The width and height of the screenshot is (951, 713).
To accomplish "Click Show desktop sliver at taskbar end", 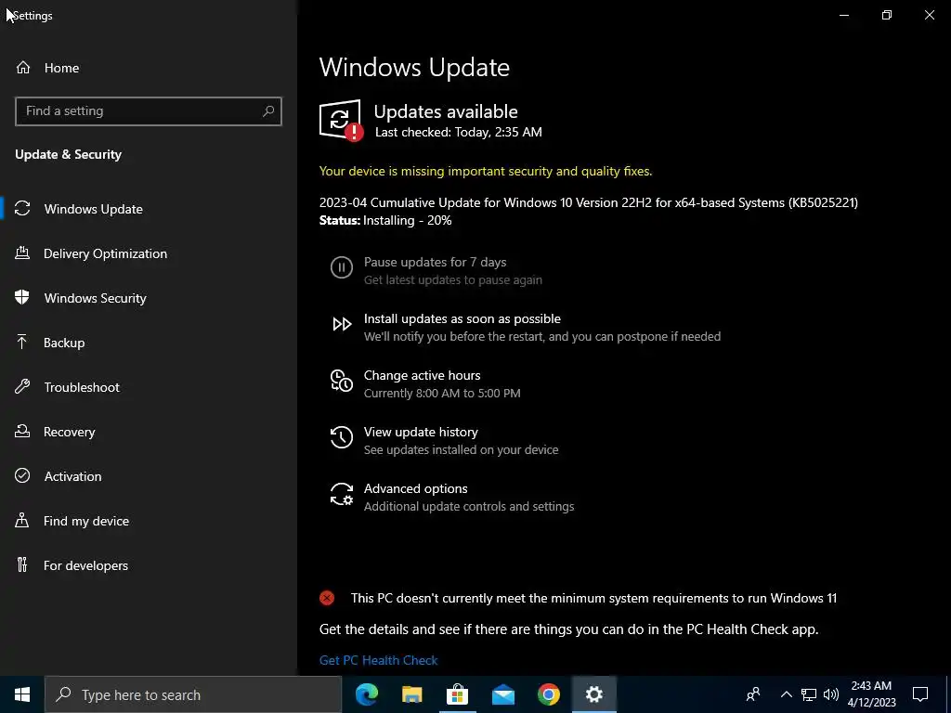I will [948, 694].
